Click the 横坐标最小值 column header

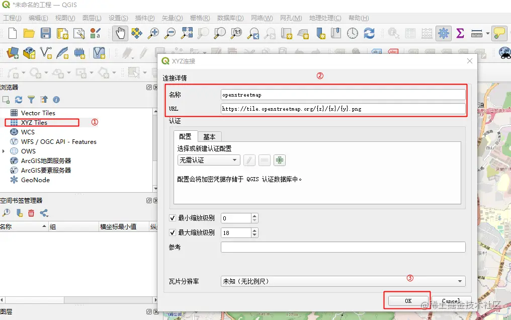124,226
